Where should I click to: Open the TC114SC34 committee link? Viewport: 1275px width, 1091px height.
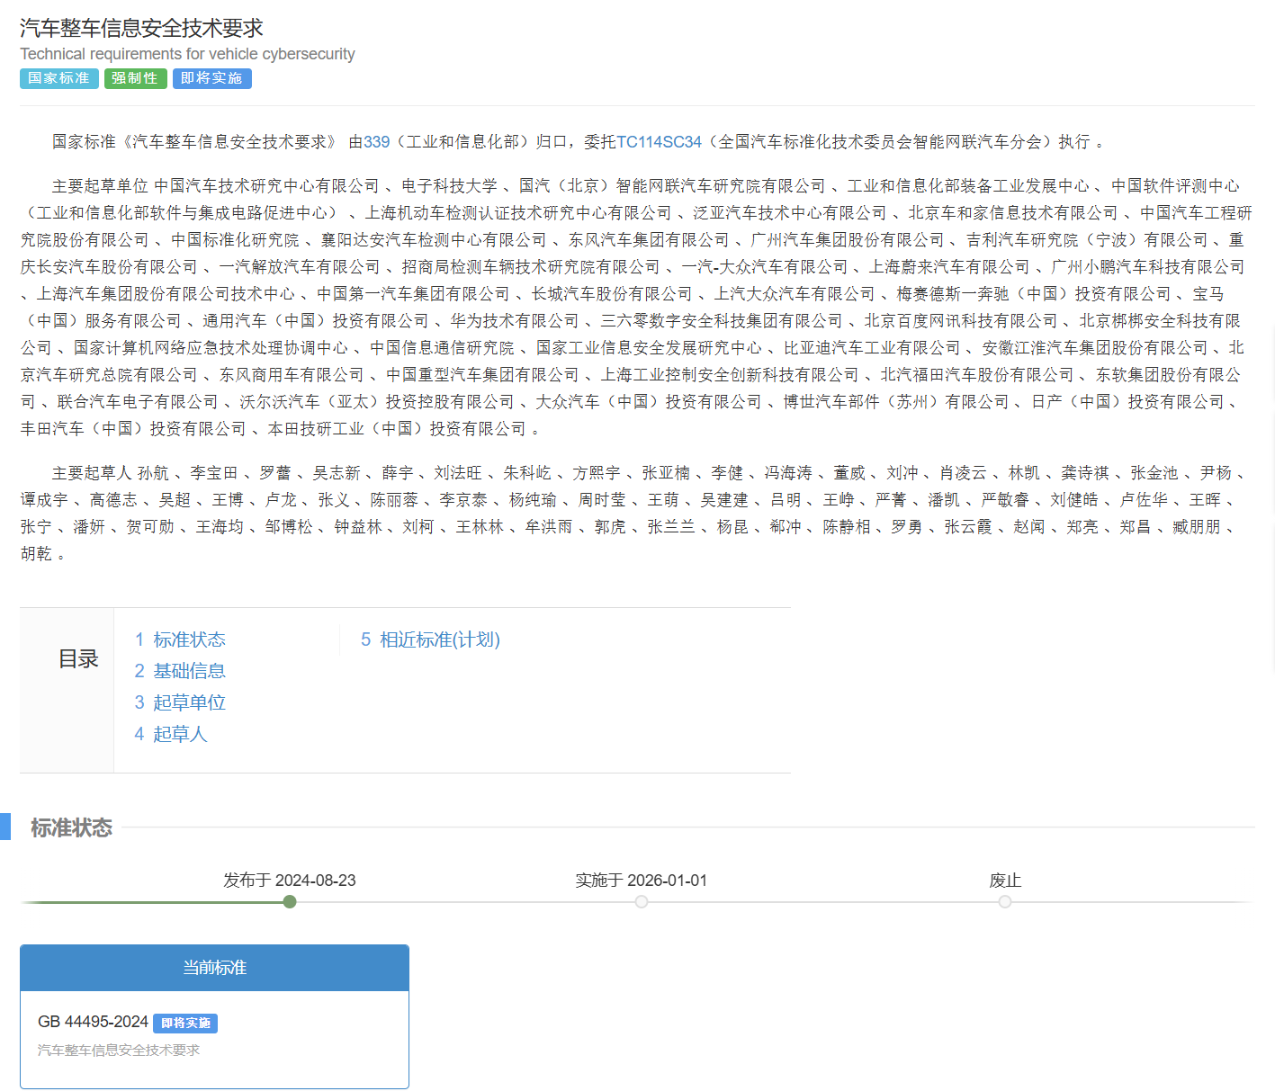[x=659, y=142]
